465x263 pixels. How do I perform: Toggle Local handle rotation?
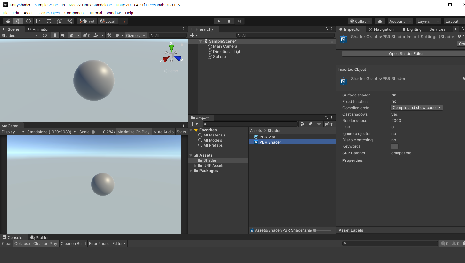[108, 21]
